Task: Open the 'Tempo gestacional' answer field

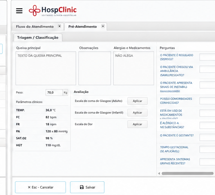Action: [207, 150]
